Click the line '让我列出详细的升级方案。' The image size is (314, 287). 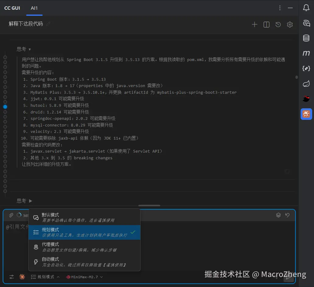pyautogui.click(x=47, y=164)
